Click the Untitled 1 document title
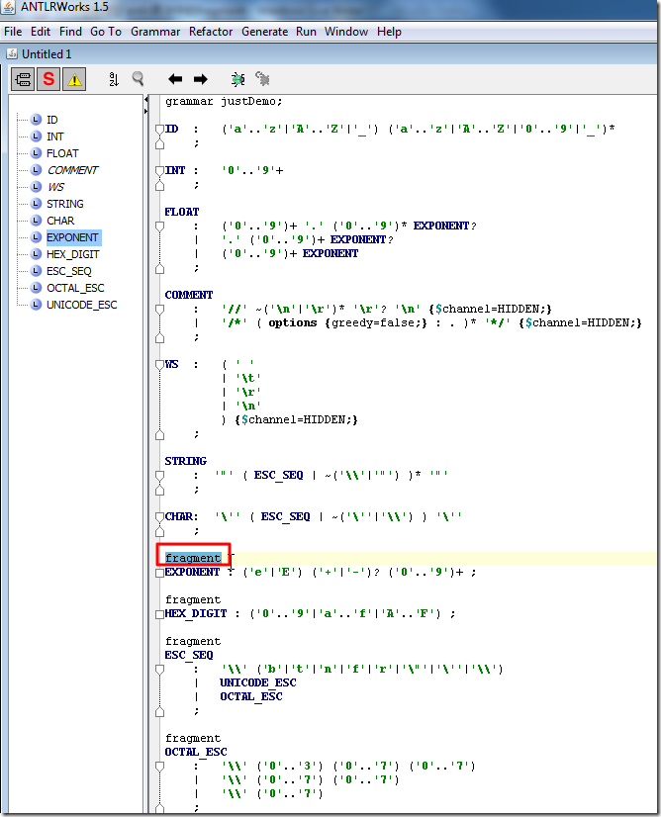Viewport: 661px width, 817px height. point(47,54)
